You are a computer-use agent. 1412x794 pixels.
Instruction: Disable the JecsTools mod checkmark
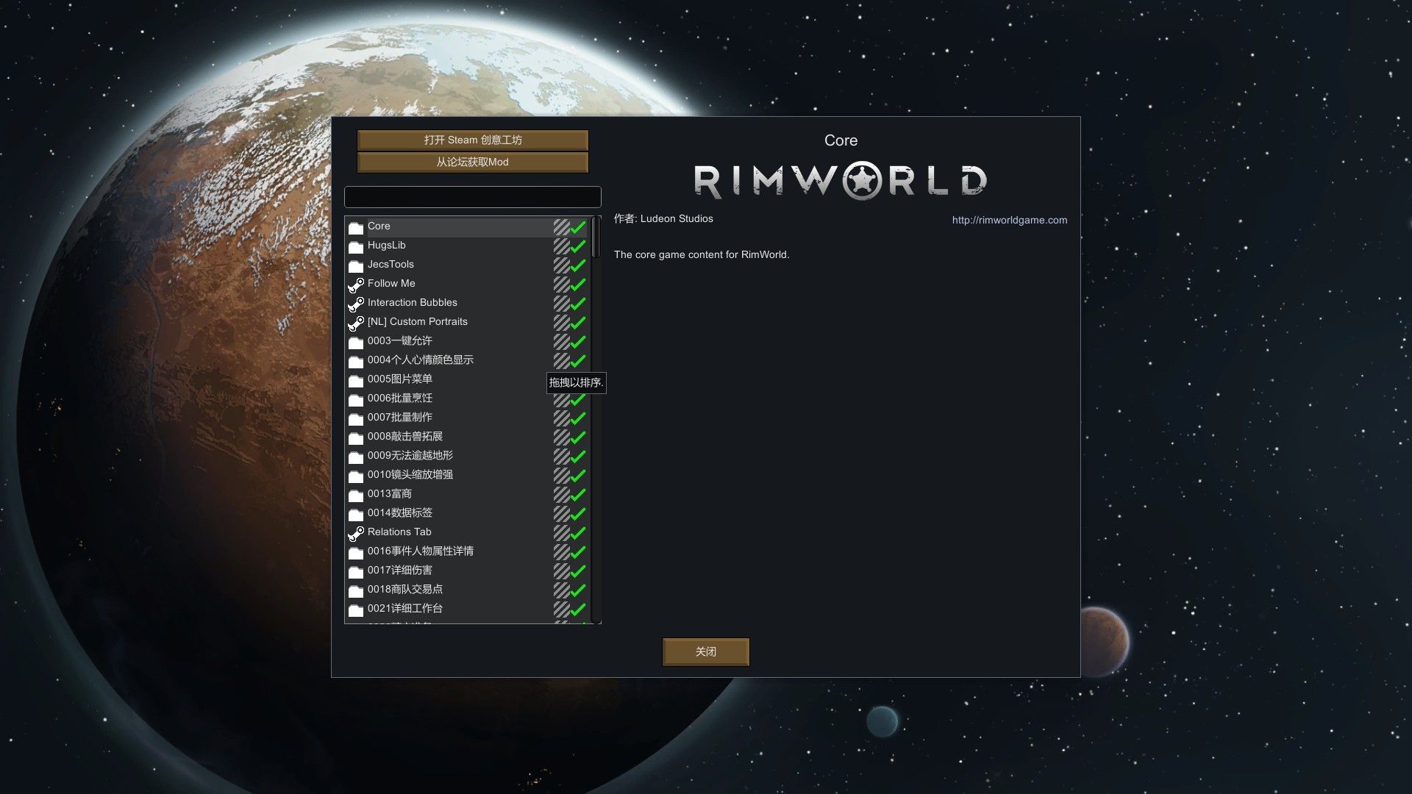[x=579, y=265]
